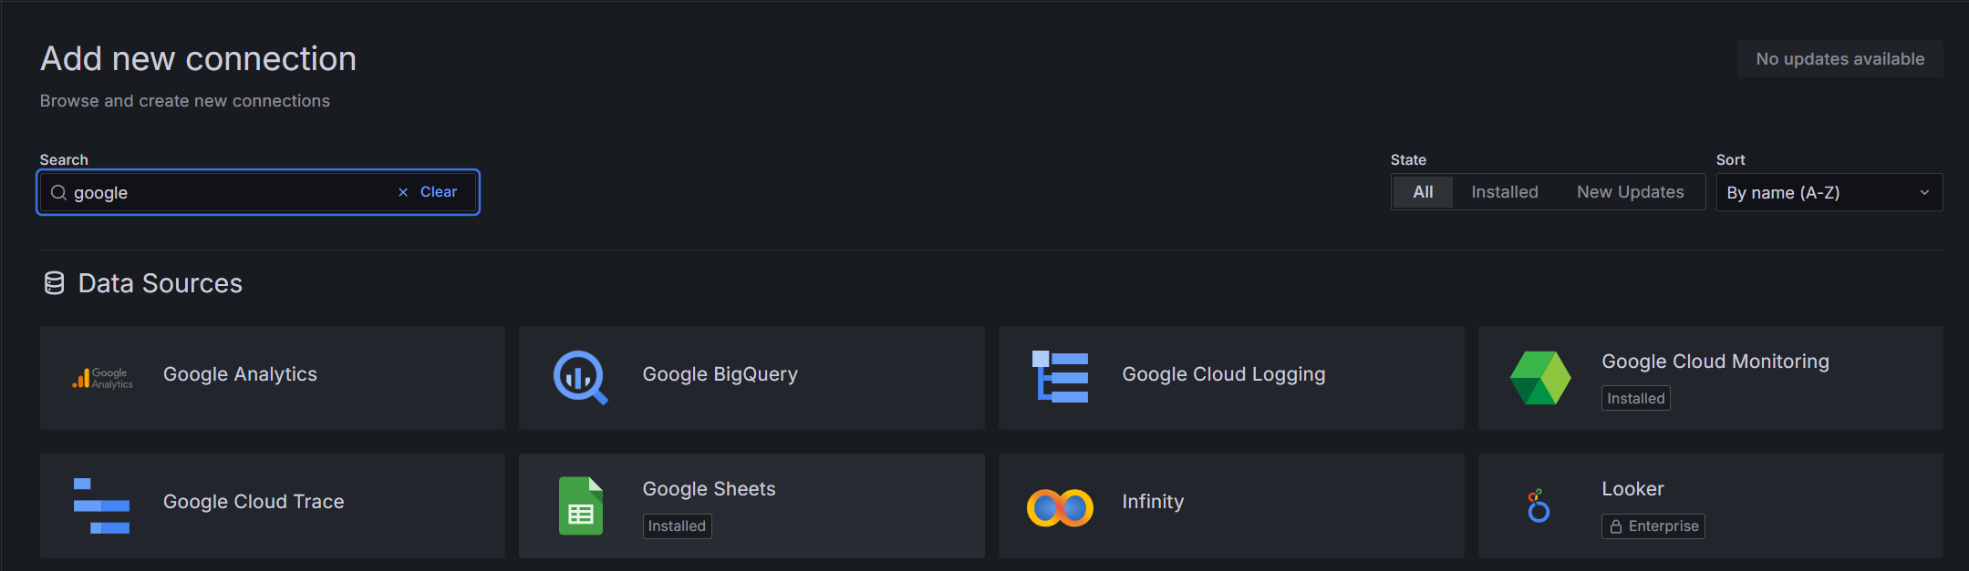Click the Infinity plugin logo

pyautogui.click(x=1060, y=507)
